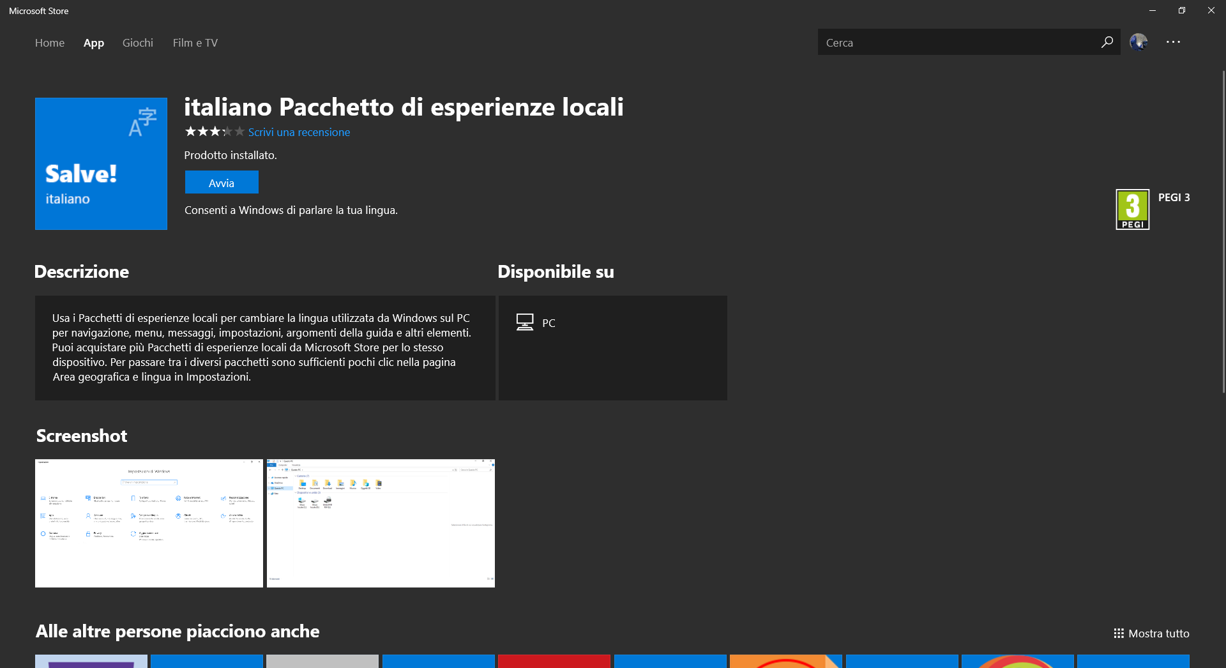The image size is (1226, 668).
Task: Open Scrivi una recensione link
Action: click(299, 132)
